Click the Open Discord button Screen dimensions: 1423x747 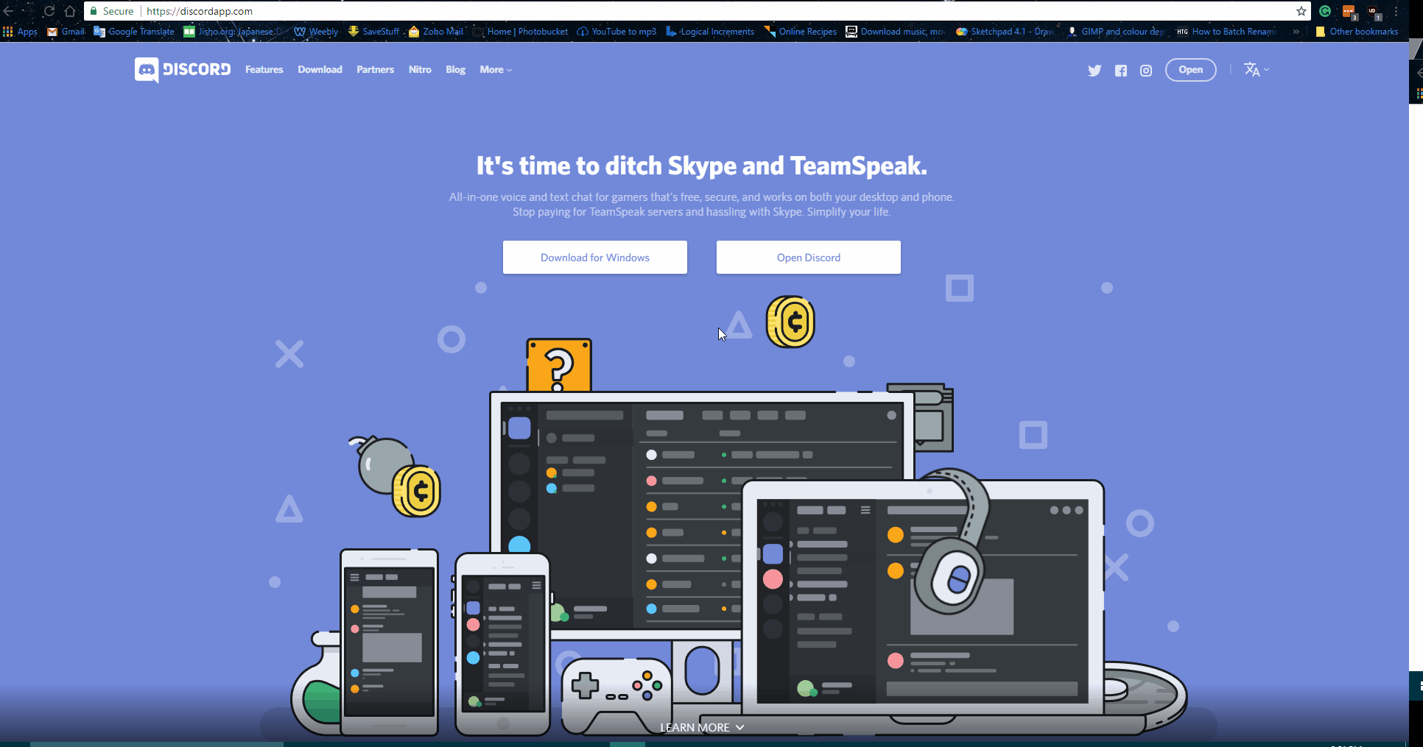click(x=809, y=258)
